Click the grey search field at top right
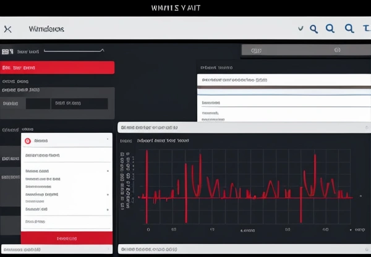 [306, 50]
